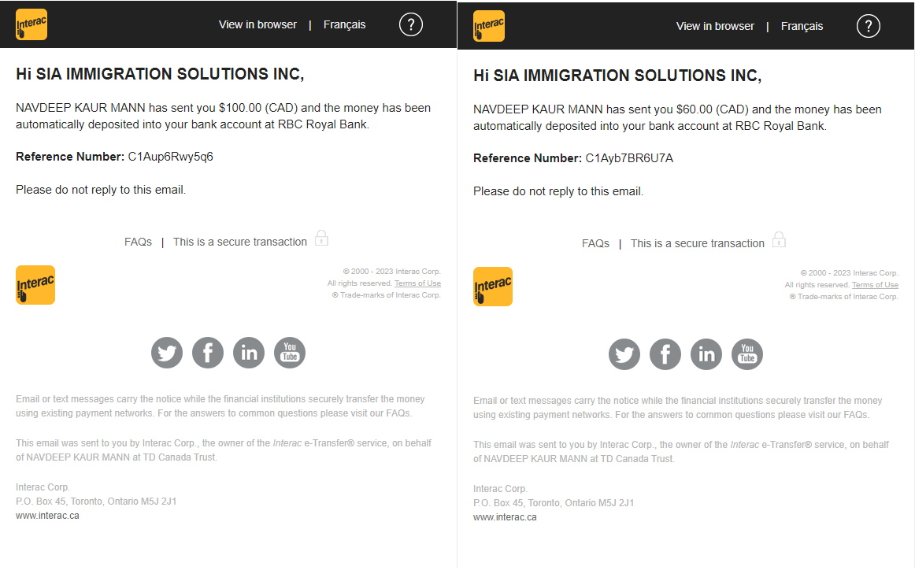Click the footer Interac logo in the $100.00 email

pos(35,285)
